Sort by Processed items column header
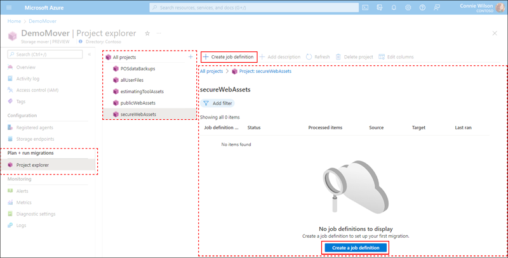The image size is (508, 258). click(x=325, y=127)
